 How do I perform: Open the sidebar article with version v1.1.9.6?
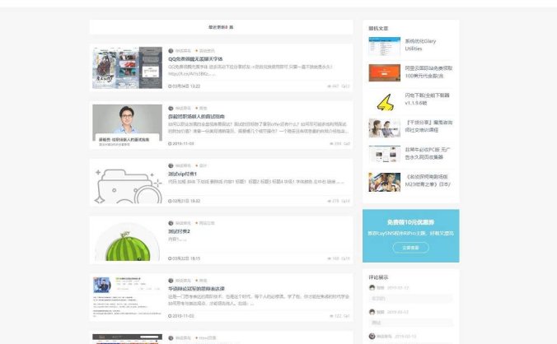(x=427, y=99)
